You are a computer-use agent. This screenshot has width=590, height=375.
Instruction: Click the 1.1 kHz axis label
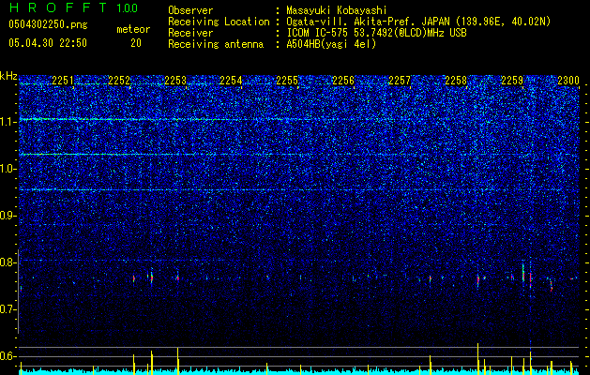tap(8, 122)
